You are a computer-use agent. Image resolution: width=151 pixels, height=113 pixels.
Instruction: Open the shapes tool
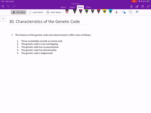tap(124, 12)
